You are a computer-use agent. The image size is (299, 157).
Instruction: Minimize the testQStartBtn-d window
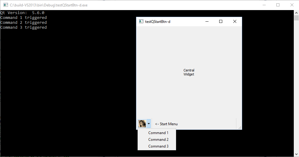pos(207,21)
